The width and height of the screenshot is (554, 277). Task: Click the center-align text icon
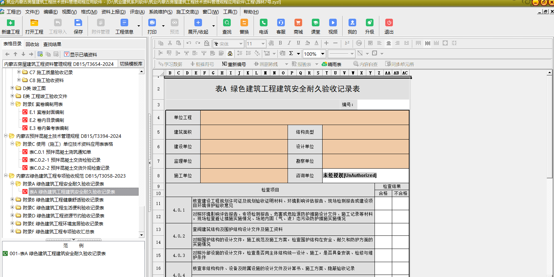(388, 43)
